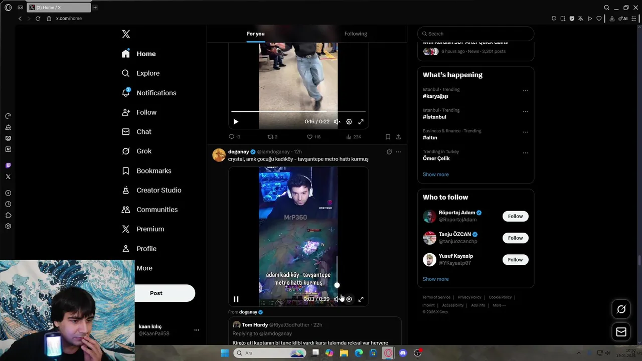Unmute the top video
Viewport: 642px width, 361px height.
(337, 122)
